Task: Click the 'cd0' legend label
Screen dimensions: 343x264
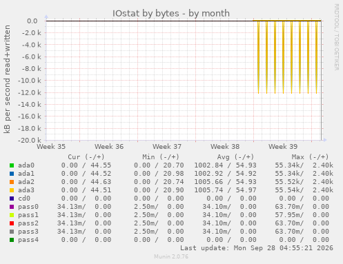Action: tap(24, 199)
